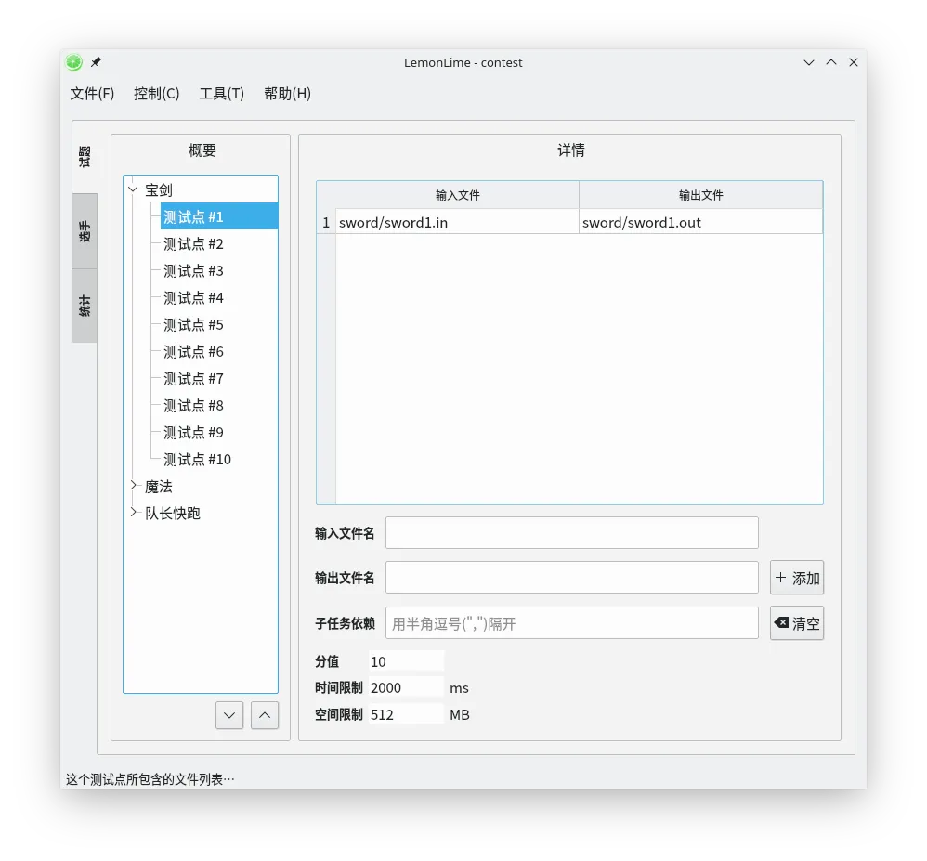
Task: Select 测试点 #5 in the tree
Action: (x=193, y=325)
